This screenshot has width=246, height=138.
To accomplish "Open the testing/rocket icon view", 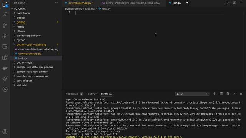I will click(x=5, y=79).
